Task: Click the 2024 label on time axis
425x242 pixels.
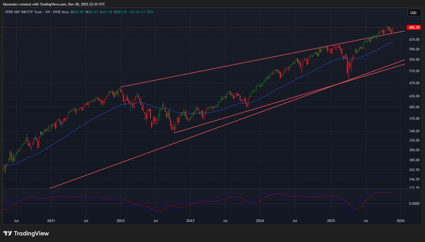Action: tap(260, 221)
